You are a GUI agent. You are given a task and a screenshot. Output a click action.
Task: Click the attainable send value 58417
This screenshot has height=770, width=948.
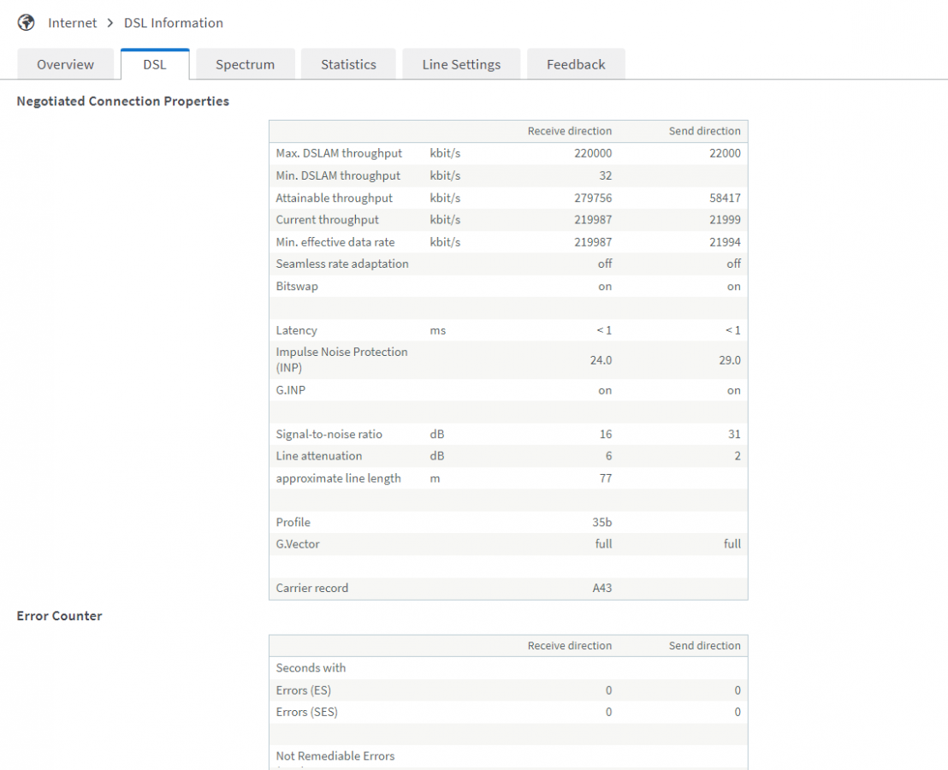[x=725, y=198]
